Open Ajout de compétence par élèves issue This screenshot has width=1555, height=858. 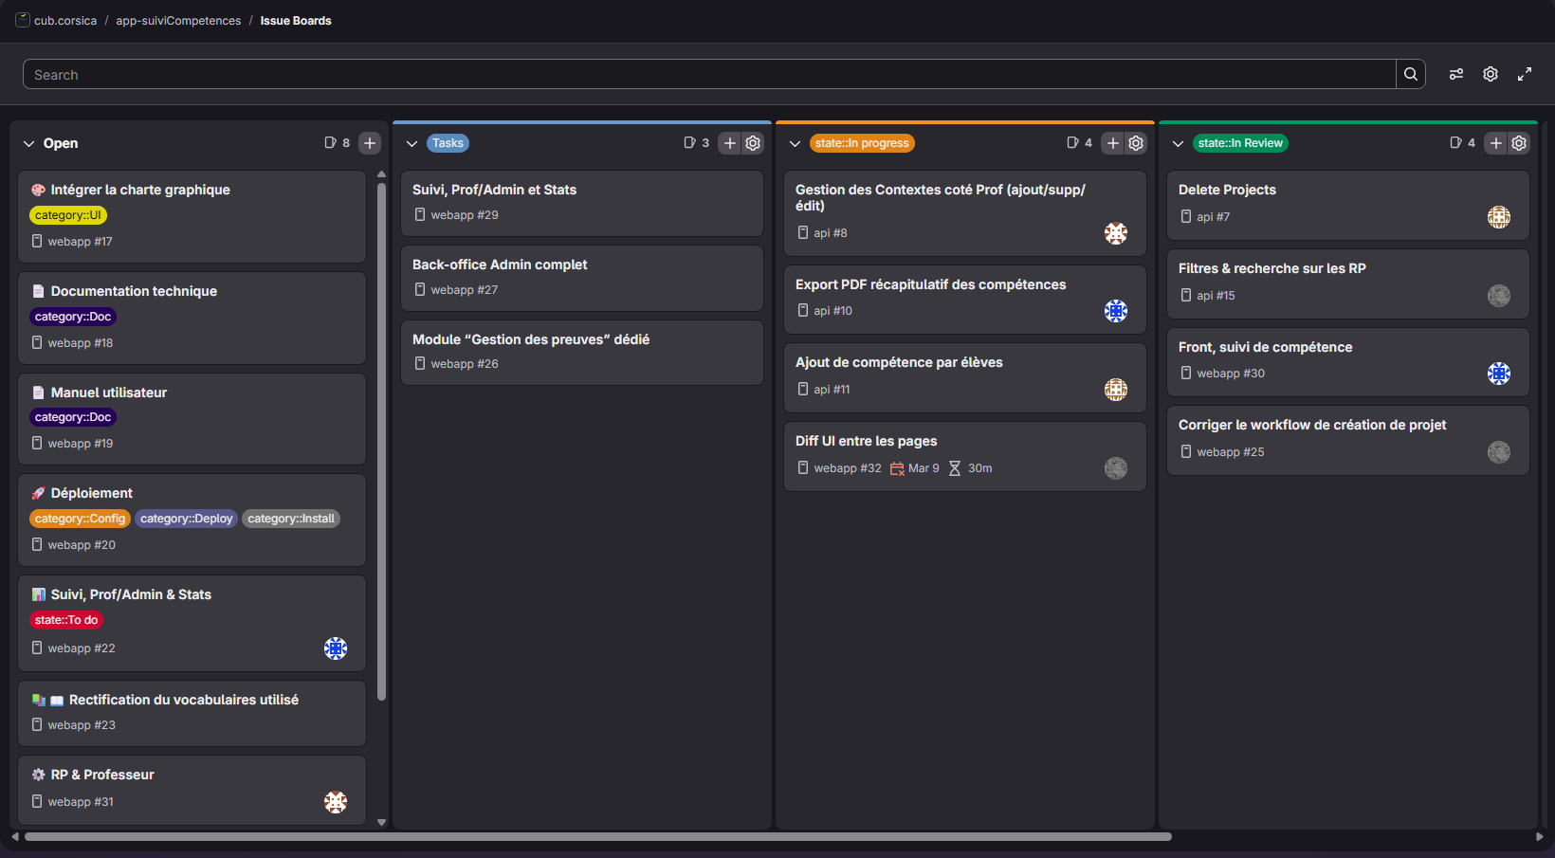[x=899, y=362]
